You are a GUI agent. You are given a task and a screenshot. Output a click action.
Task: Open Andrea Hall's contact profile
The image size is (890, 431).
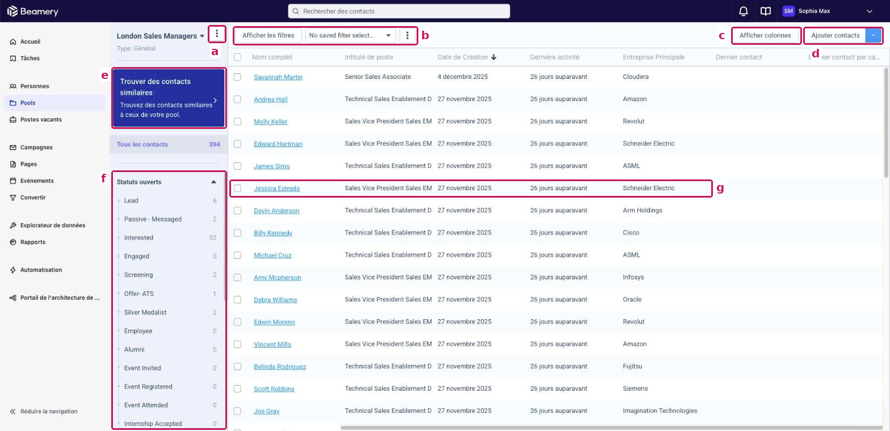[x=270, y=99]
